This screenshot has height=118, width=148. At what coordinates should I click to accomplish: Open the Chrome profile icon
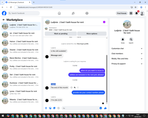[141, 7]
